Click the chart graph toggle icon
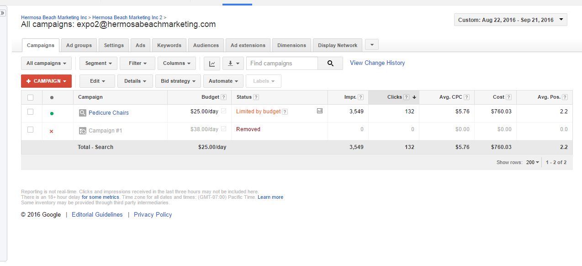The height and width of the screenshot is (266, 582). (x=212, y=64)
